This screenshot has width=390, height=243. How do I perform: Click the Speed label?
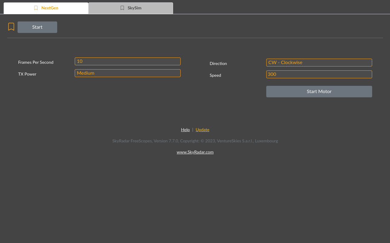tap(215, 75)
